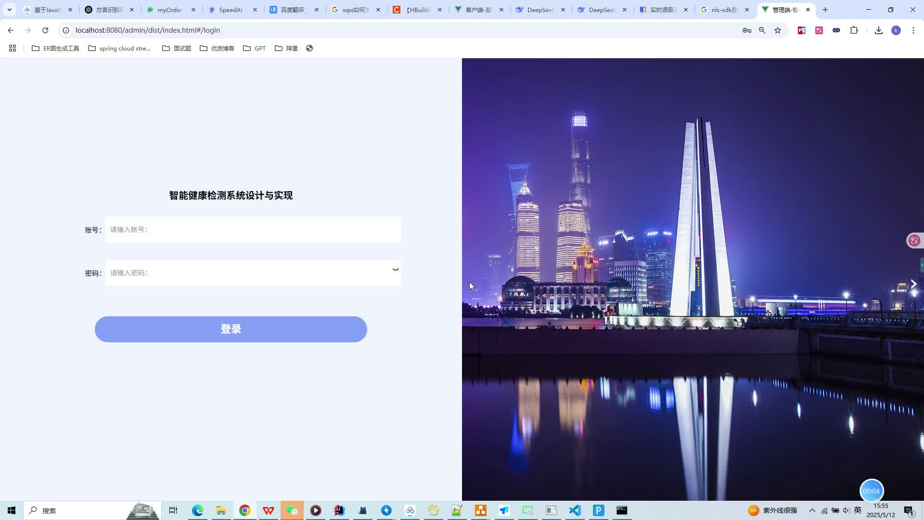
Task: Toggle password visibility eye icon
Action: [x=395, y=270]
